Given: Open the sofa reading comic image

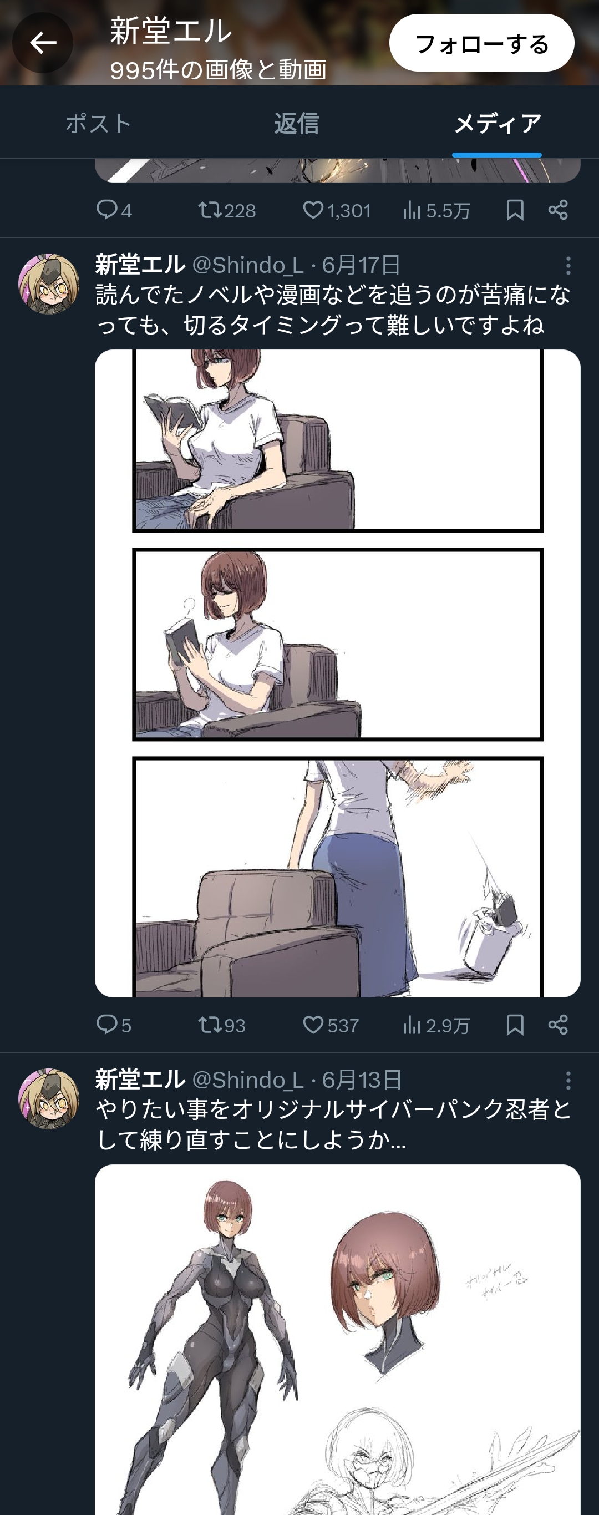Looking at the screenshot, I should (337, 673).
